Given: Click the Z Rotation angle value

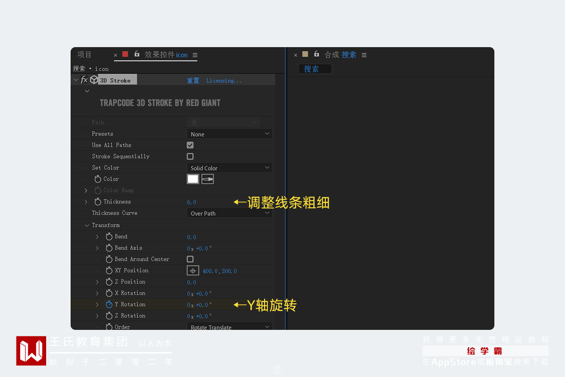Looking at the screenshot, I should 200,316.
